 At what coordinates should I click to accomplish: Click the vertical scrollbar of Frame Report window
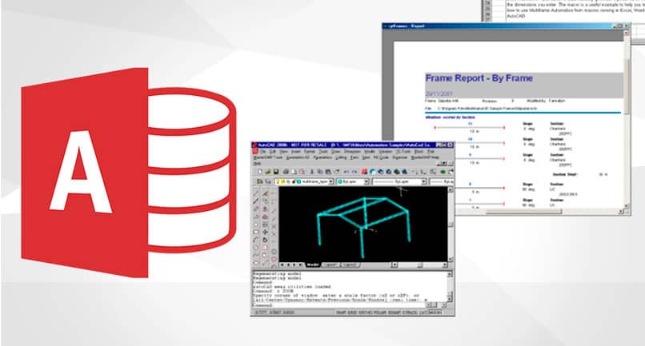pyautogui.click(x=627, y=119)
